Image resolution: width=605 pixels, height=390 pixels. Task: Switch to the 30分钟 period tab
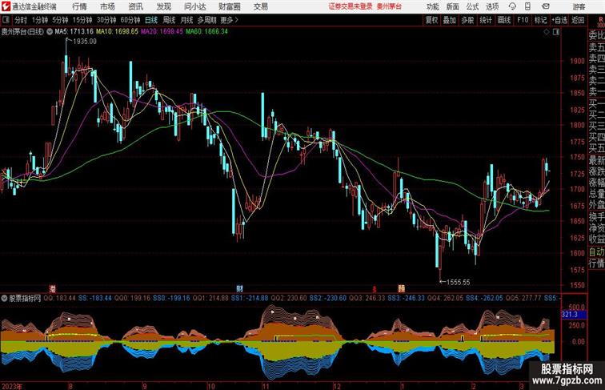click(x=106, y=20)
